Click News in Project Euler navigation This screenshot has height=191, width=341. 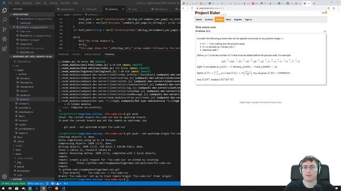click(229, 20)
